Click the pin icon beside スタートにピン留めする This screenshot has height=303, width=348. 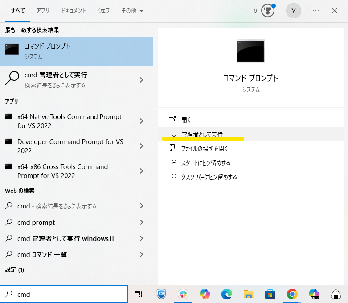(x=172, y=162)
